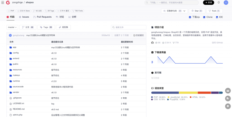This screenshot has width=232, height=117.
Task: Focus the top AI search field
Action: 171,3
